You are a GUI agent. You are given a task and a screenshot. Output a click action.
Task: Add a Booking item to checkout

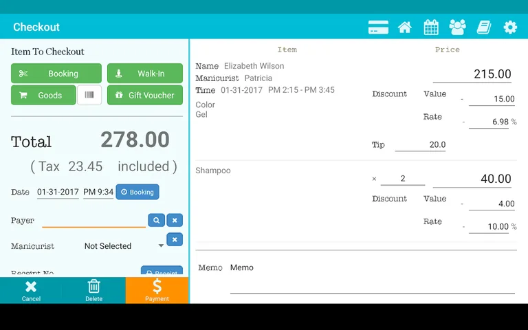pos(56,74)
